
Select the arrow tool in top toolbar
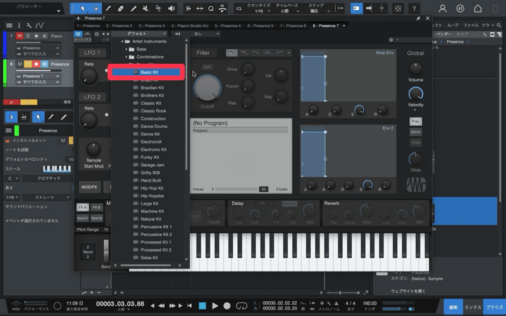[83, 8]
